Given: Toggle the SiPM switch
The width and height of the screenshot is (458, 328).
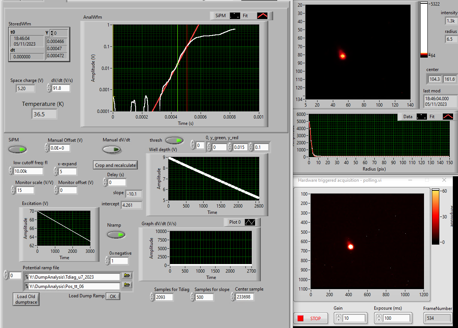Looking at the screenshot, I should (x=18, y=150).
